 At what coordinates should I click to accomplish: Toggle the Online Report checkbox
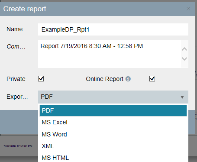152,79
